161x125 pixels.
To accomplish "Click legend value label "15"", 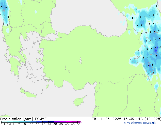I will (x=38, y=124).
